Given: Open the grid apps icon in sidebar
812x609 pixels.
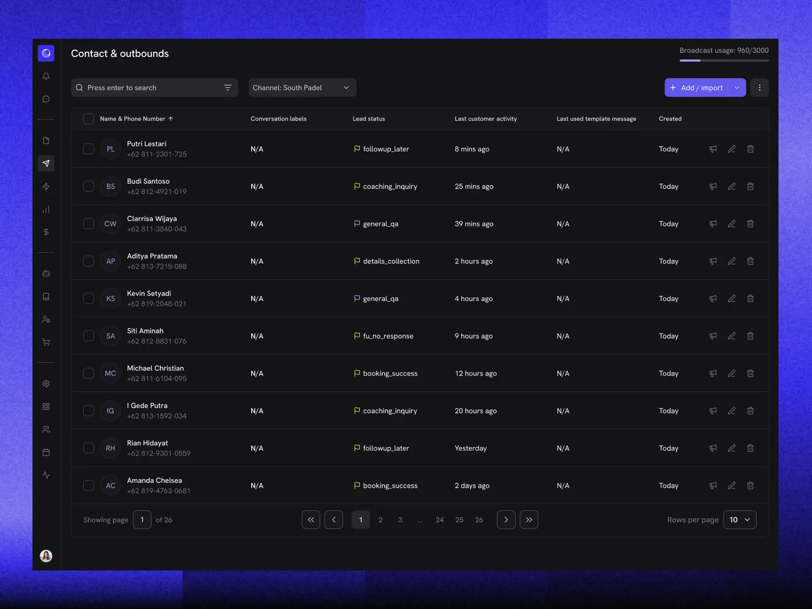Looking at the screenshot, I should pyautogui.click(x=46, y=407).
